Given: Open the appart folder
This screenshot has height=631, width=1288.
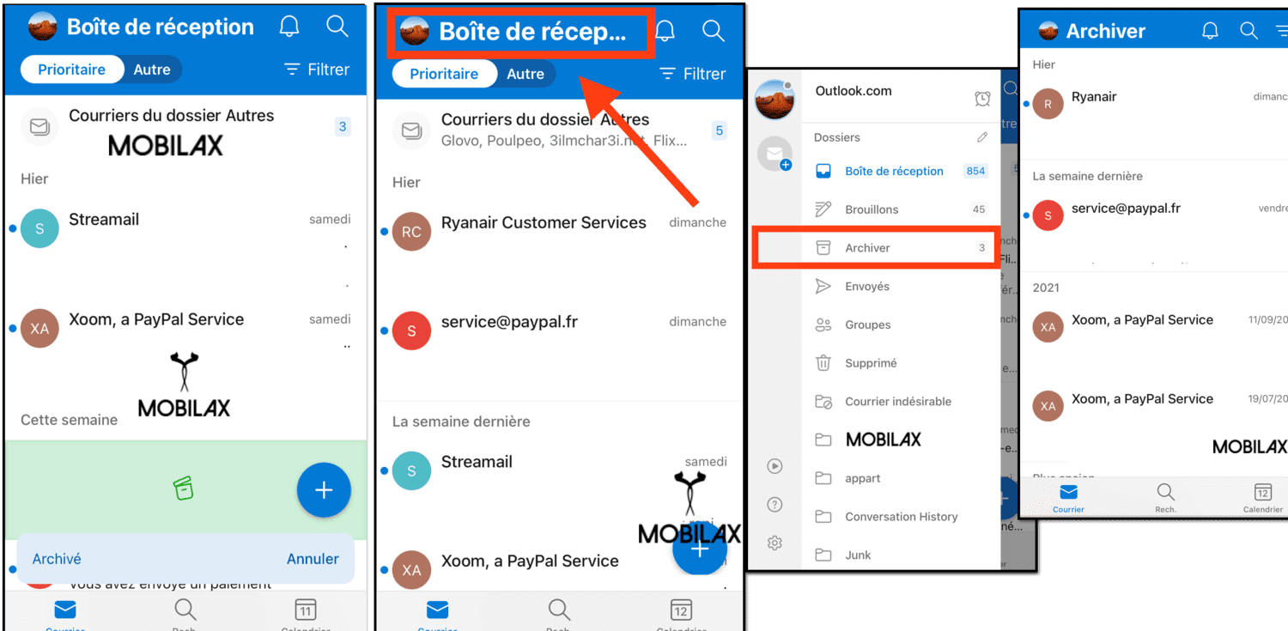Looking at the screenshot, I should pos(902,478).
